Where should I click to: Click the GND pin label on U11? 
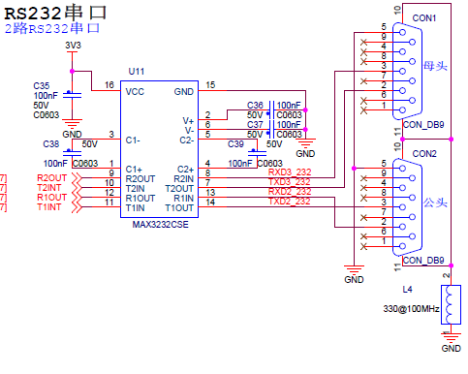(x=184, y=92)
